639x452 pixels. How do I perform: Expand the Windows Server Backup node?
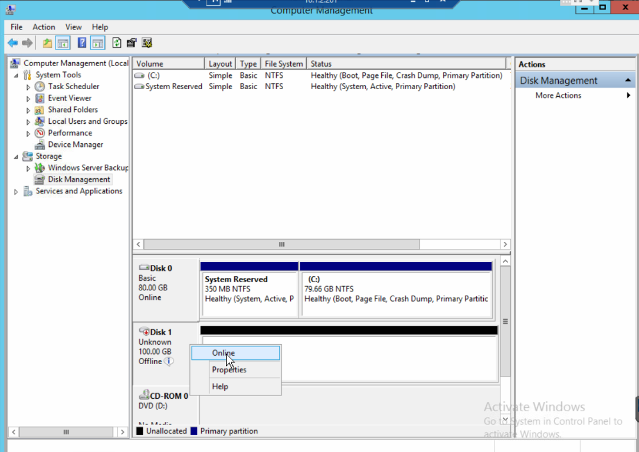(28, 168)
